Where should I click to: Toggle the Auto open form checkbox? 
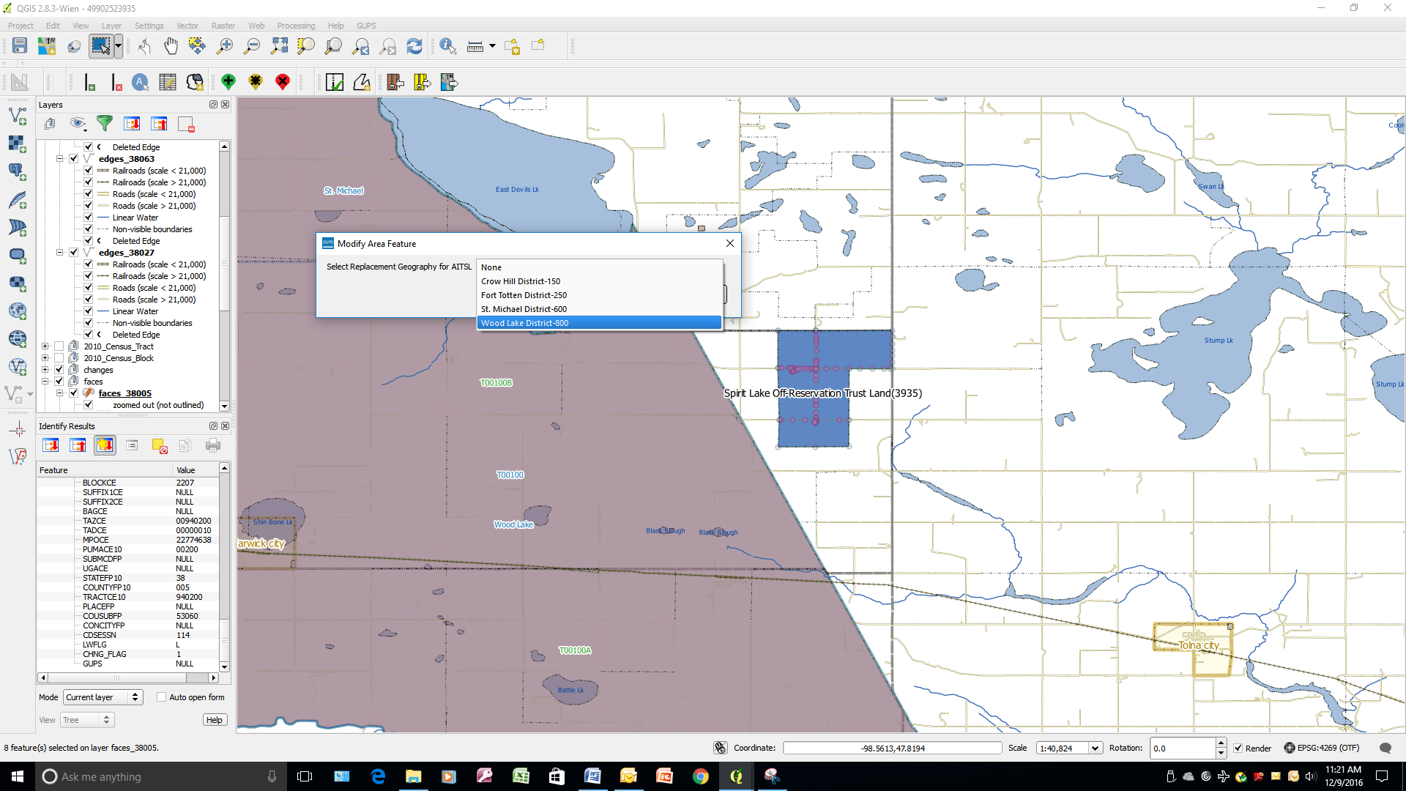[x=162, y=697]
